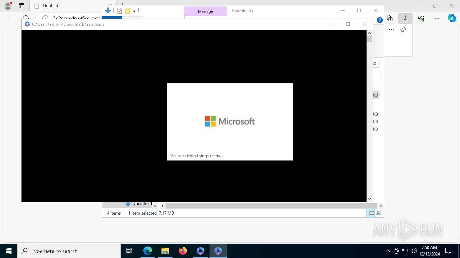
Task: Open the Manage ribbon tab
Action: [x=206, y=11]
